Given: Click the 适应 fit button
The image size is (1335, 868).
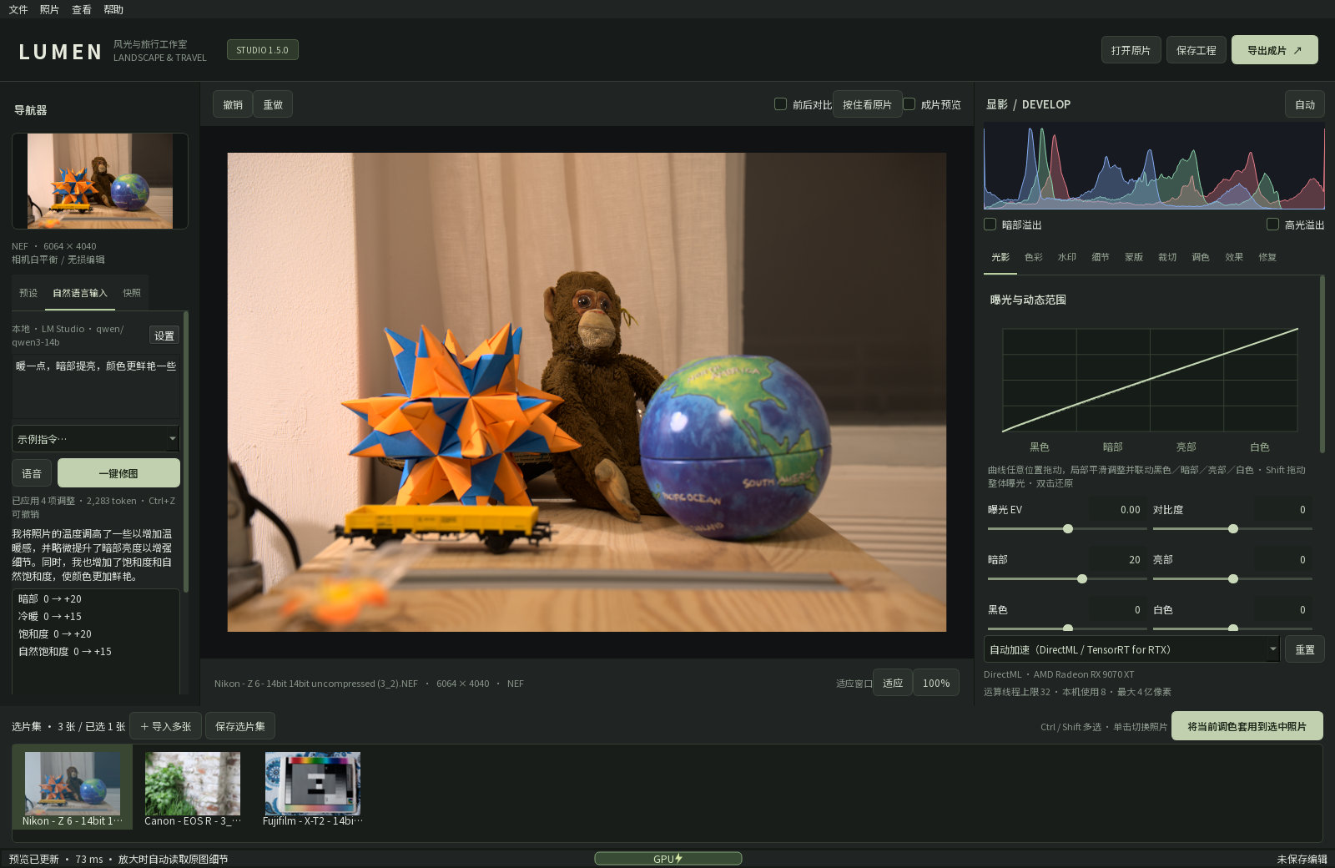Looking at the screenshot, I should click(893, 683).
